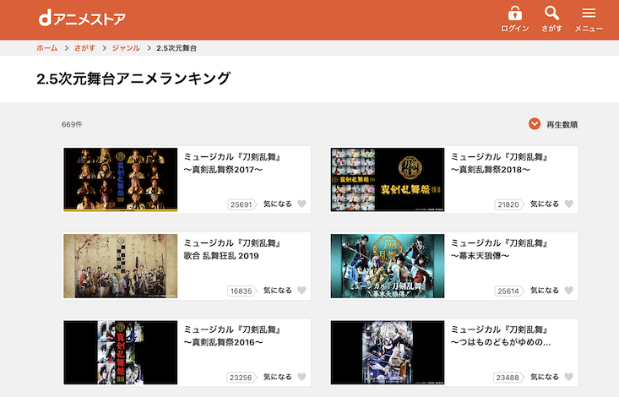This screenshot has height=397, width=619.
Task: Open the login lock icon
Action: pos(514,14)
